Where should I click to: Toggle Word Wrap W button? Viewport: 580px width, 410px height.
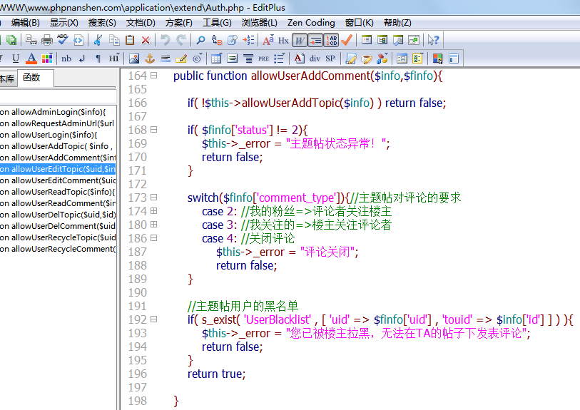point(299,41)
